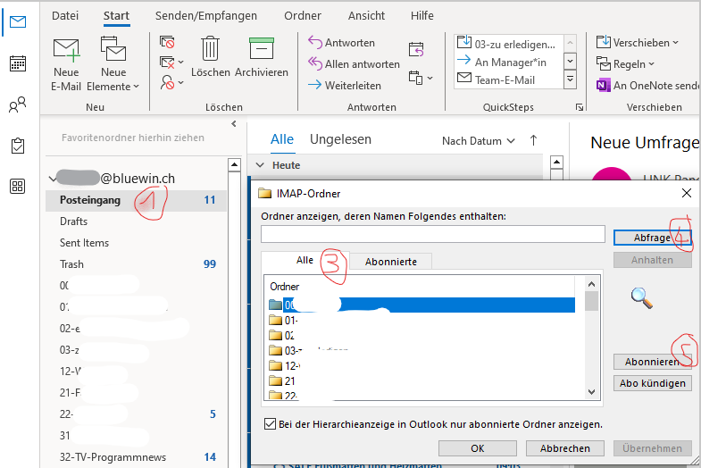Open the Tasks icon in sidebar

coord(17,146)
